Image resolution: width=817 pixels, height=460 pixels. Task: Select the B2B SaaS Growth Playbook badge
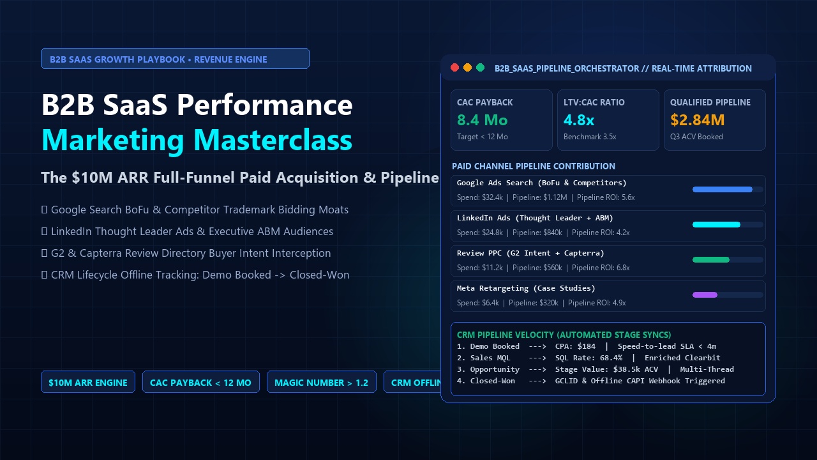pyautogui.click(x=175, y=59)
